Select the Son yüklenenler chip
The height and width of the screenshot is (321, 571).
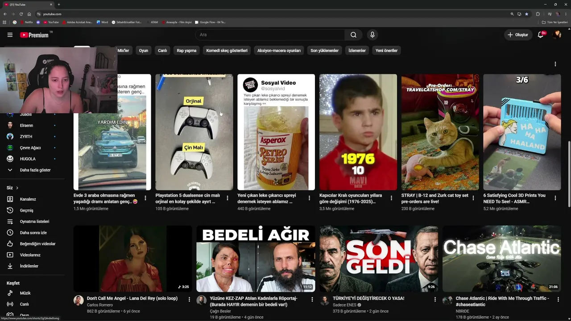coord(324,50)
